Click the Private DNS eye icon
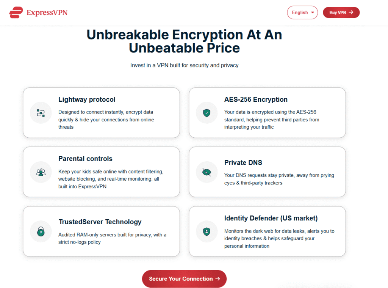The width and height of the screenshot is (388, 288). point(207,172)
